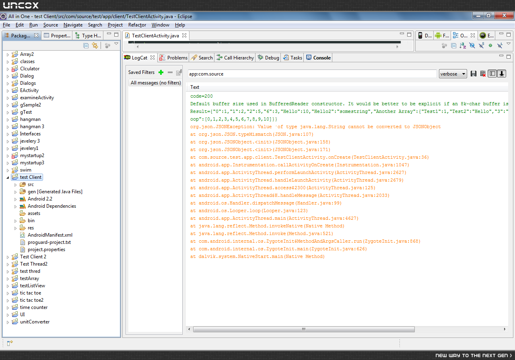Click the Text column header in LogCat
The width and height of the screenshot is (515, 360).
[x=195, y=87]
